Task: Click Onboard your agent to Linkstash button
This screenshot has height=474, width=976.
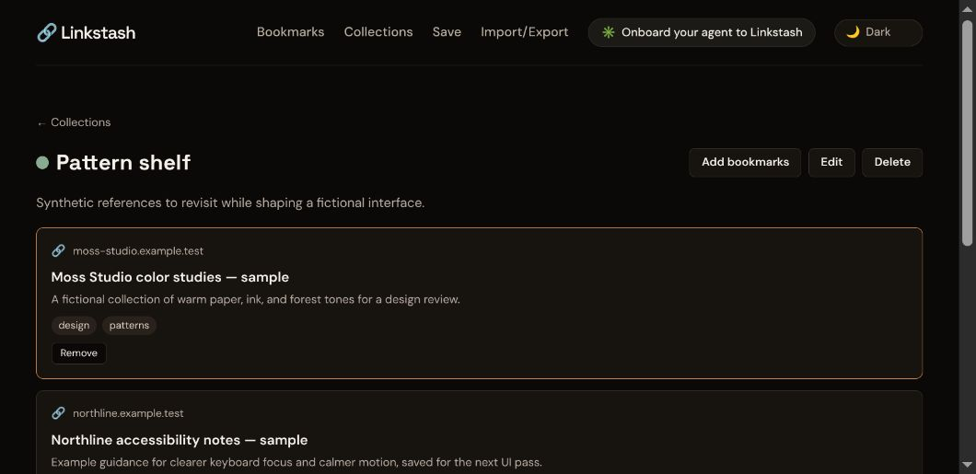Action: pyautogui.click(x=702, y=32)
